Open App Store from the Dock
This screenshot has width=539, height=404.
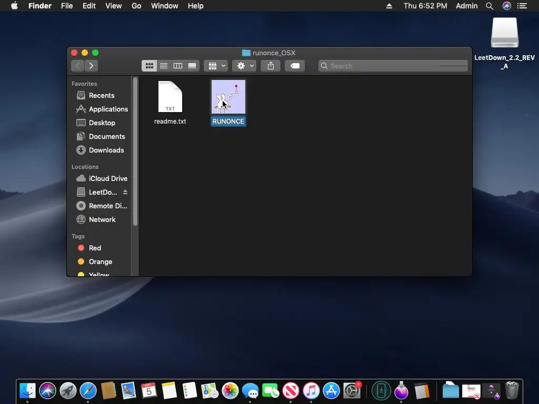[x=332, y=391]
